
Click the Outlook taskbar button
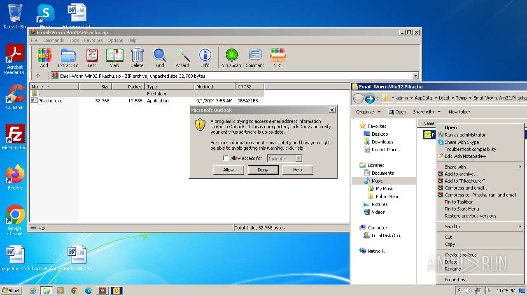117,291
